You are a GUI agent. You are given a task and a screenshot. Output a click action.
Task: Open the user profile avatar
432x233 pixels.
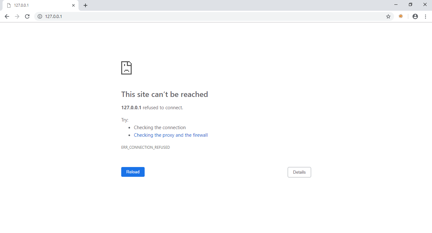pyautogui.click(x=415, y=16)
